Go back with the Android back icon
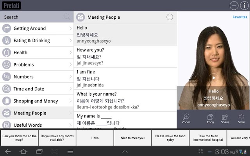250x156 pixels. click(x=8, y=151)
